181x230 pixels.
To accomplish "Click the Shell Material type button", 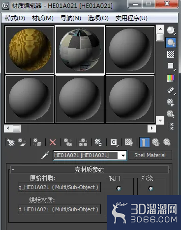I will [x=150, y=155].
